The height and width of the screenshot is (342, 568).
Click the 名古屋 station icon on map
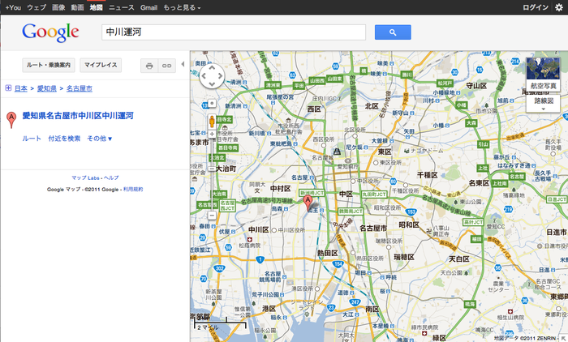point(311,177)
